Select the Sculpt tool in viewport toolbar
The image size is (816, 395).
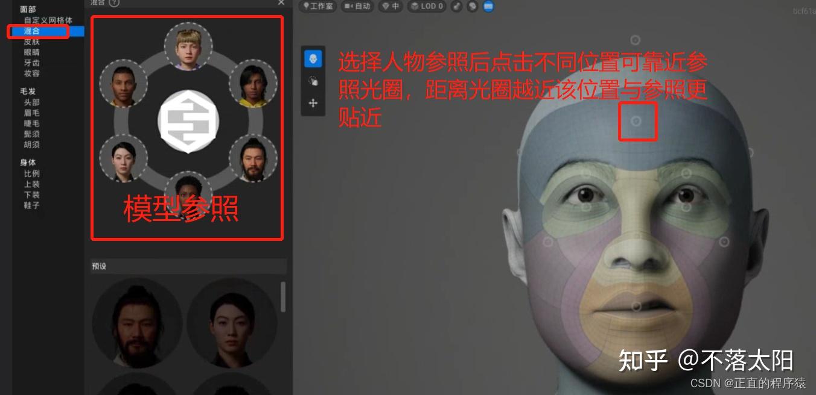(313, 81)
